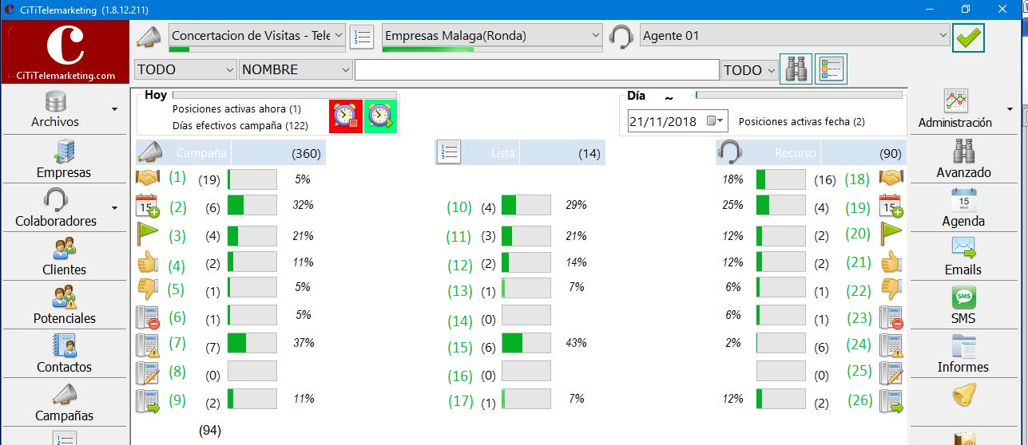Open Contactos in left sidebar

click(x=64, y=354)
